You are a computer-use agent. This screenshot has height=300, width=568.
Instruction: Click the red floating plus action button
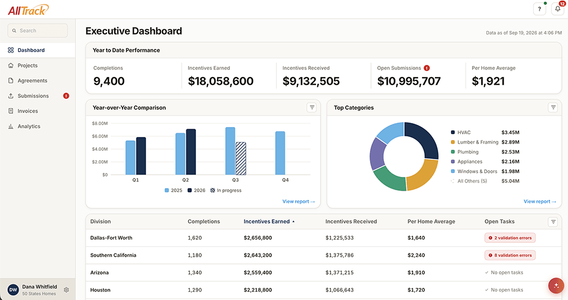[556, 286]
